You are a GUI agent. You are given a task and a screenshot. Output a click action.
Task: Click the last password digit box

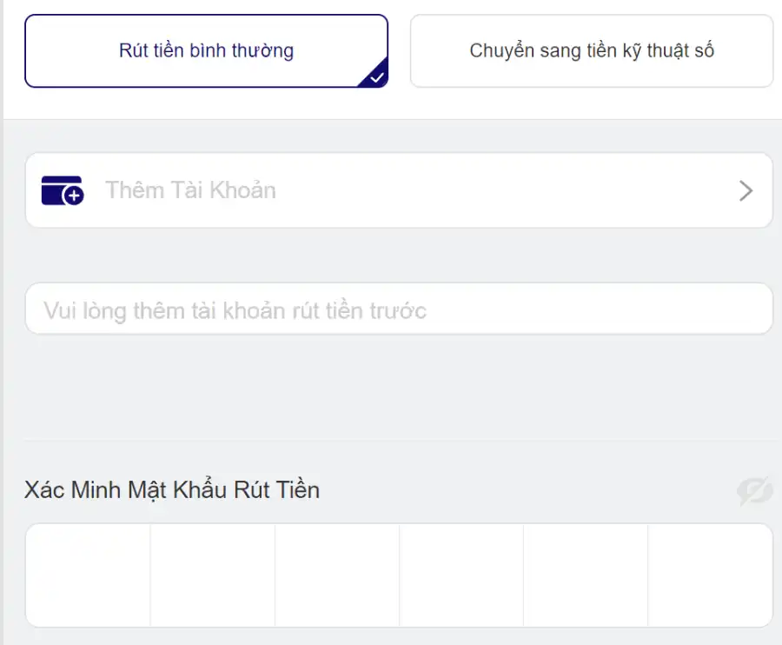710,575
